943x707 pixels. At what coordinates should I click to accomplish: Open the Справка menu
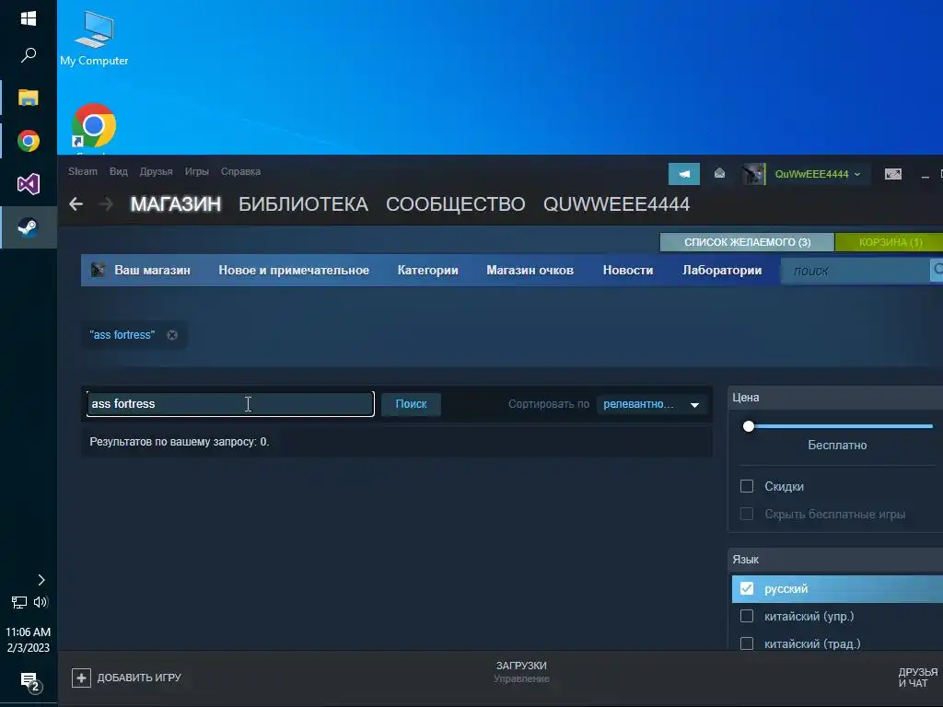[x=240, y=171]
